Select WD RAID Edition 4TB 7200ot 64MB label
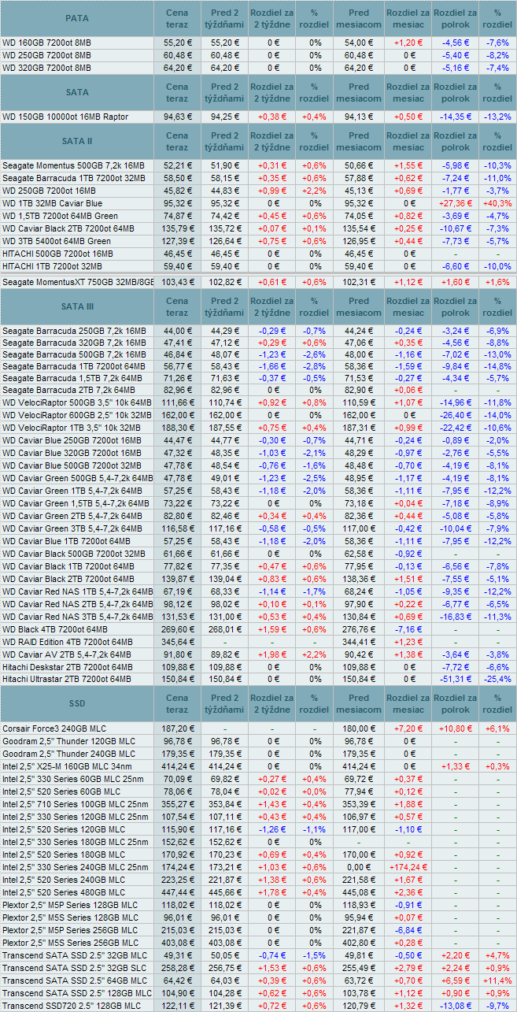The width and height of the screenshot is (517, 1012). (67, 642)
